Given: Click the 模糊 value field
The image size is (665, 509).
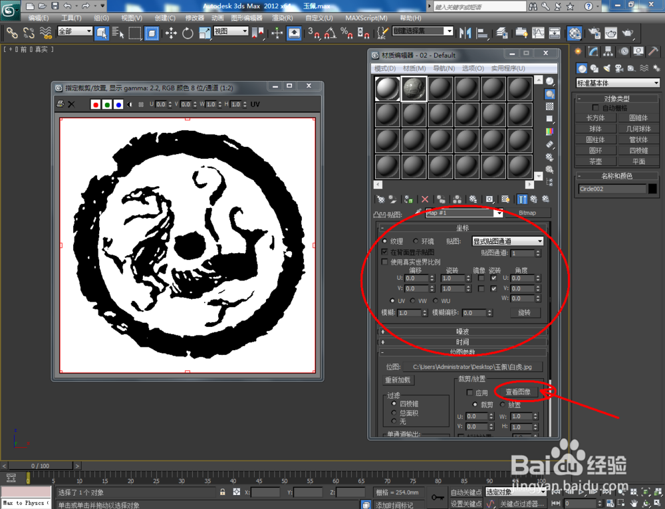Looking at the screenshot, I should (410, 313).
